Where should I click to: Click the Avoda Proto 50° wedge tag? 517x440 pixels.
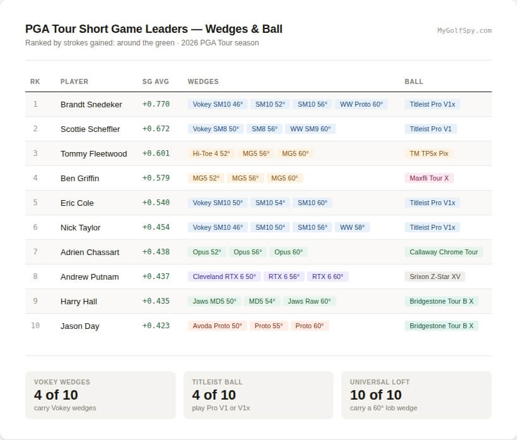click(218, 326)
